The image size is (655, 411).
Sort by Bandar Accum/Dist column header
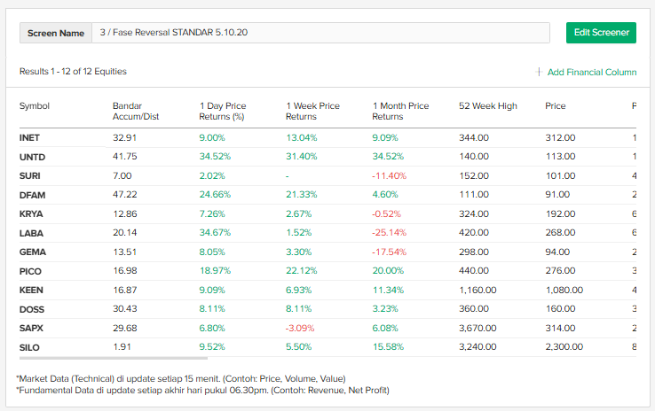[x=135, y=111]
